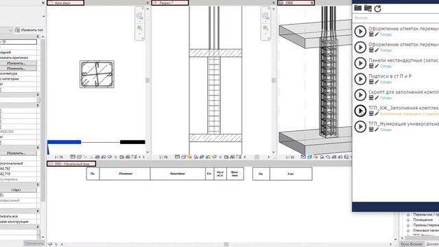Switch to the 'Разрез 7' view tab

(170, 3)
